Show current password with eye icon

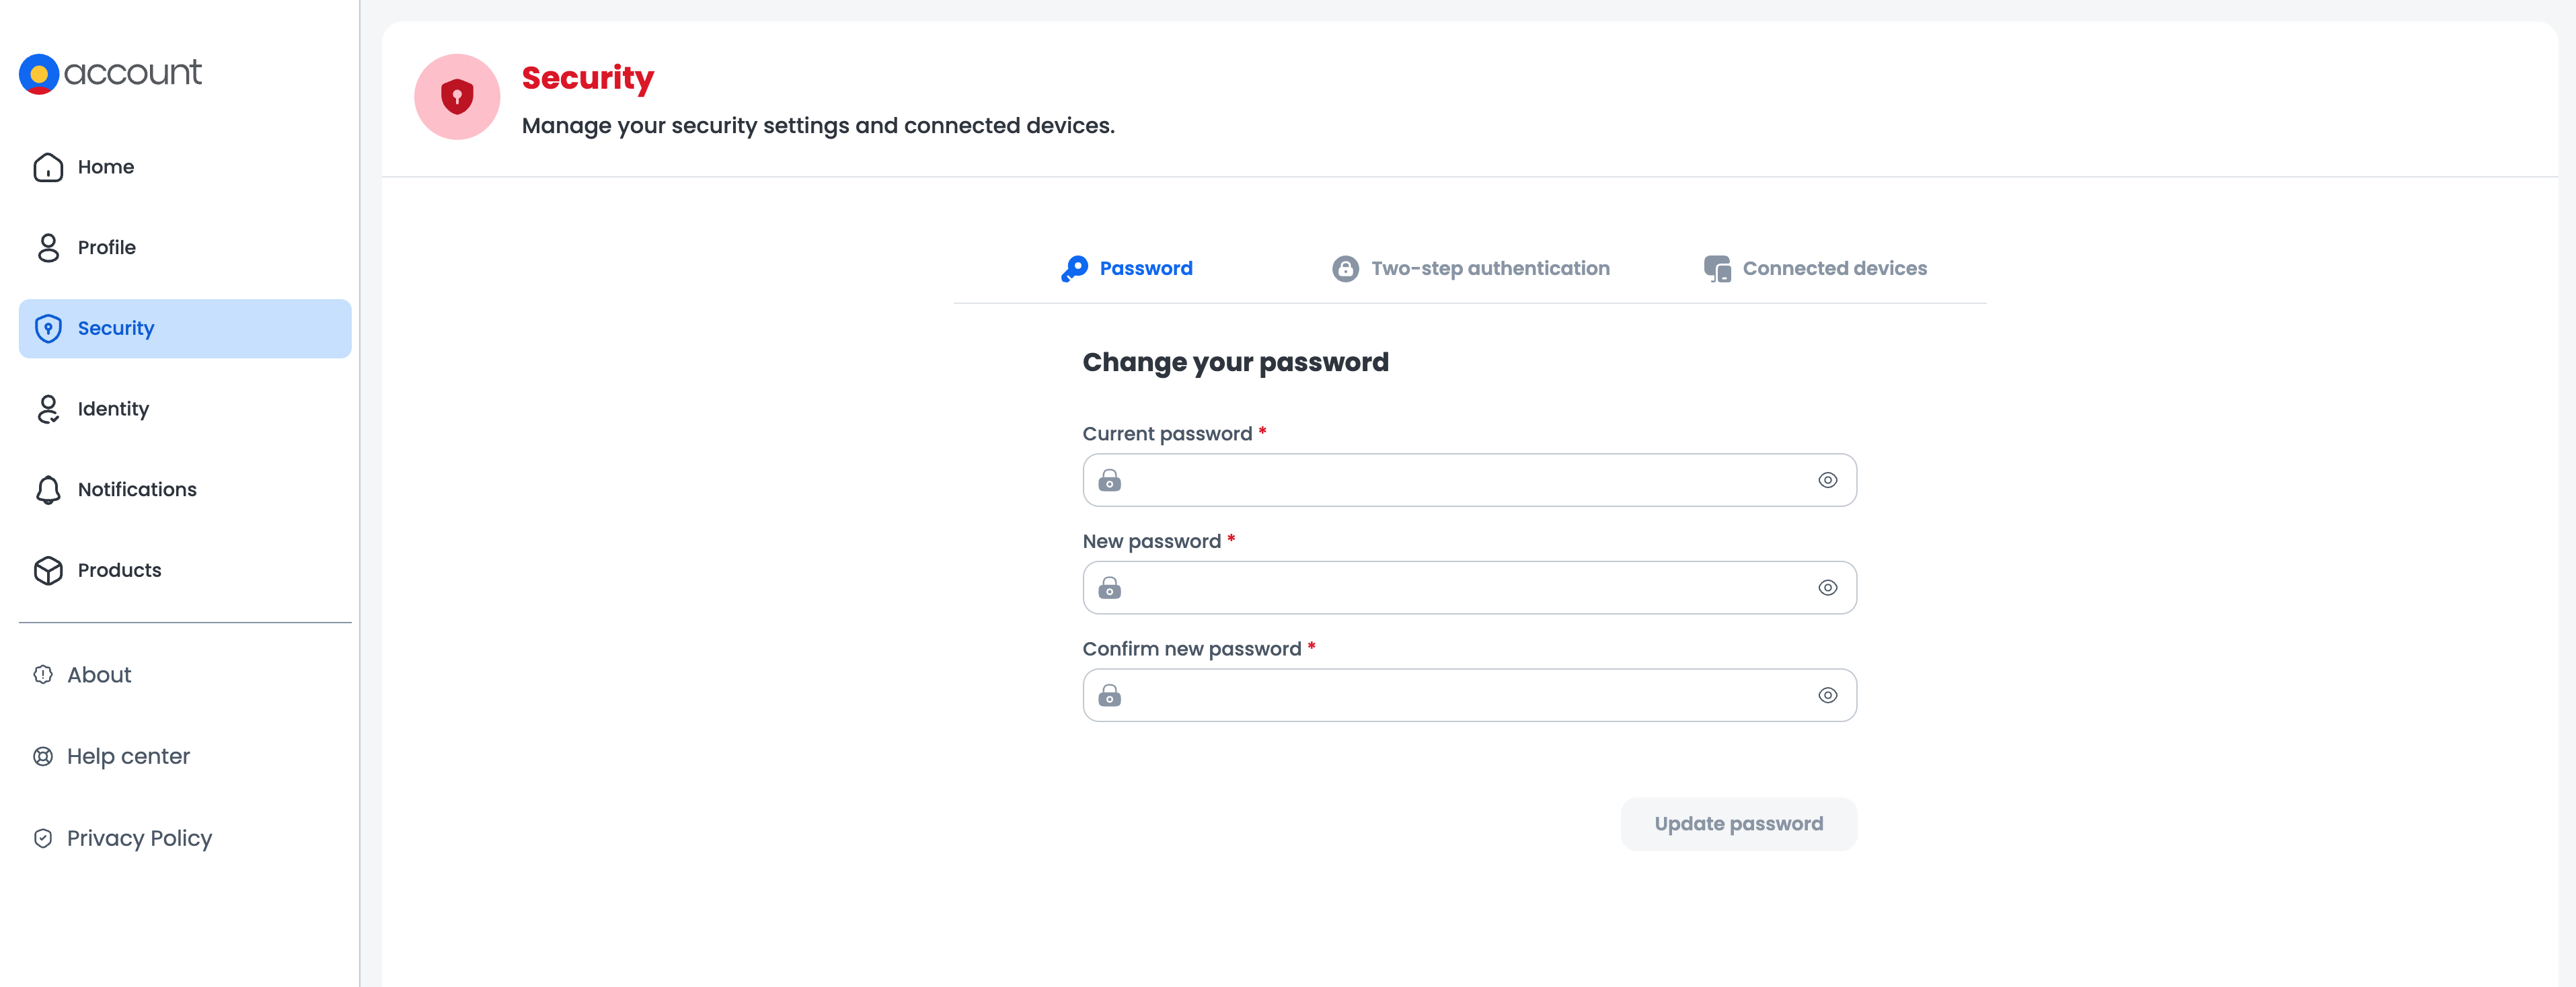click(x=1827, y=481)
